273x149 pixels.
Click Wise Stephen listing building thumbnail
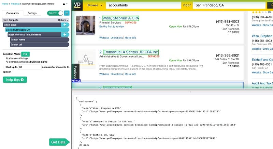86,26
